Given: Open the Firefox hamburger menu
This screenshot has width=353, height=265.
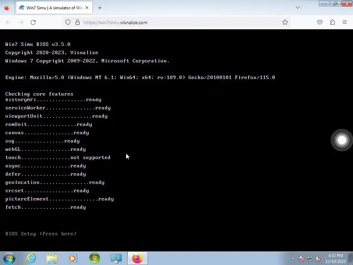Looking at the screenshot, I should pos(345,22).
